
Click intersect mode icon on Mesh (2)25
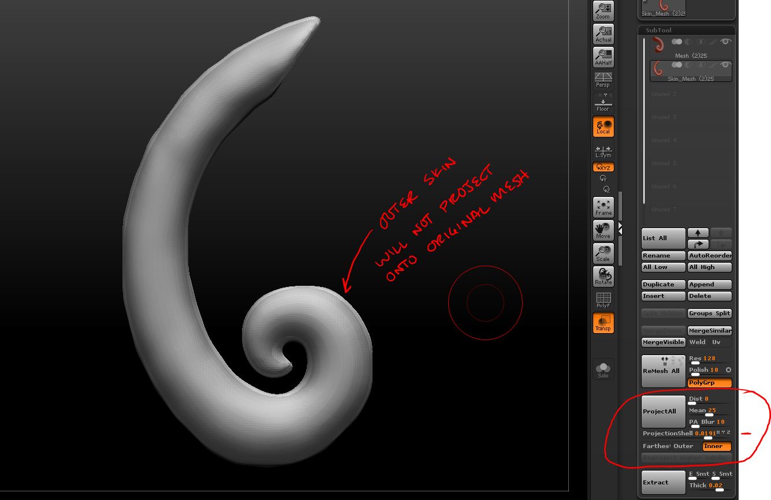(702, 42)
